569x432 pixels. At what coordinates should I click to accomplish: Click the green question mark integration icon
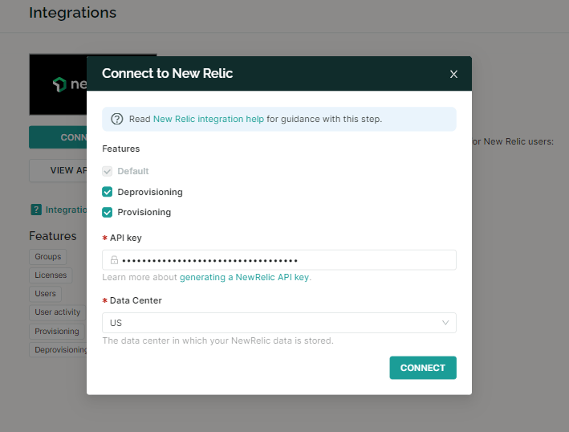(36, 210)
